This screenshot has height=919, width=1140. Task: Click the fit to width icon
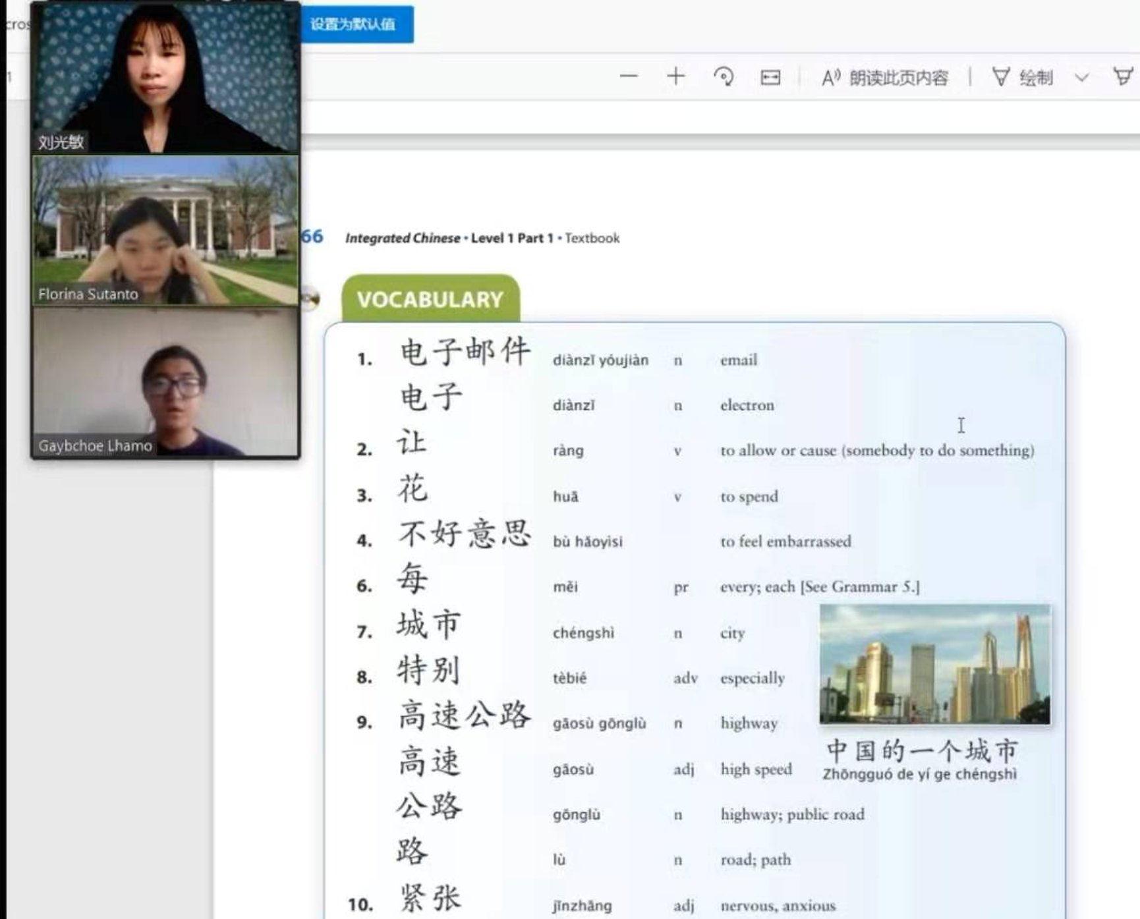[770, 78]
